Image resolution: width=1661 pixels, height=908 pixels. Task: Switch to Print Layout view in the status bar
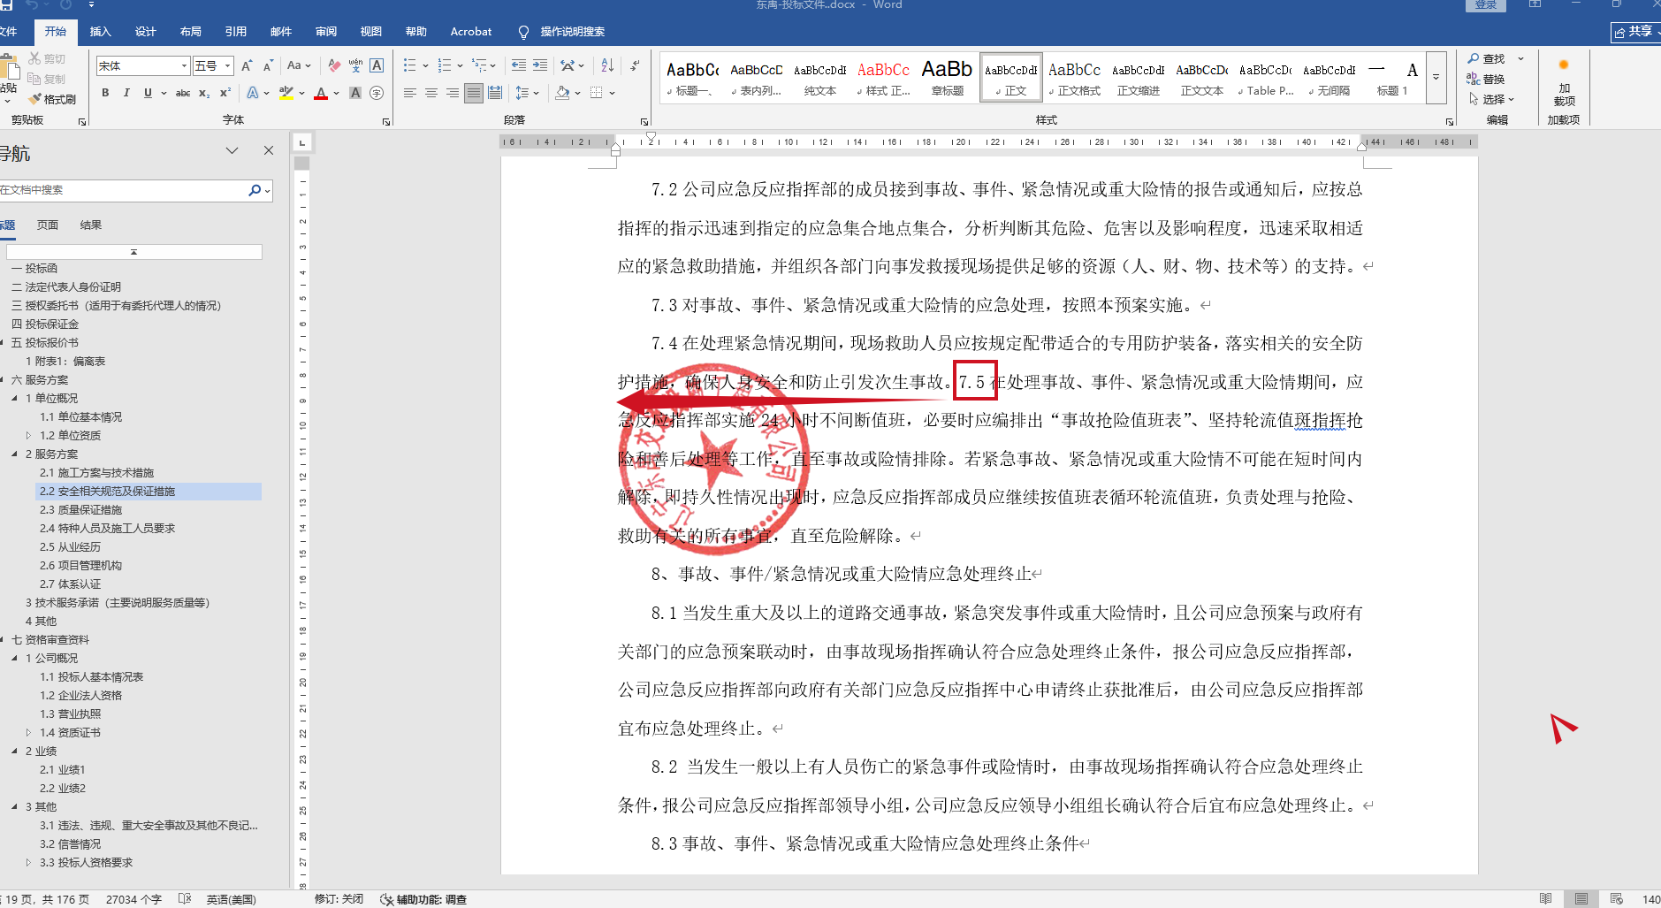[1581, 899]
